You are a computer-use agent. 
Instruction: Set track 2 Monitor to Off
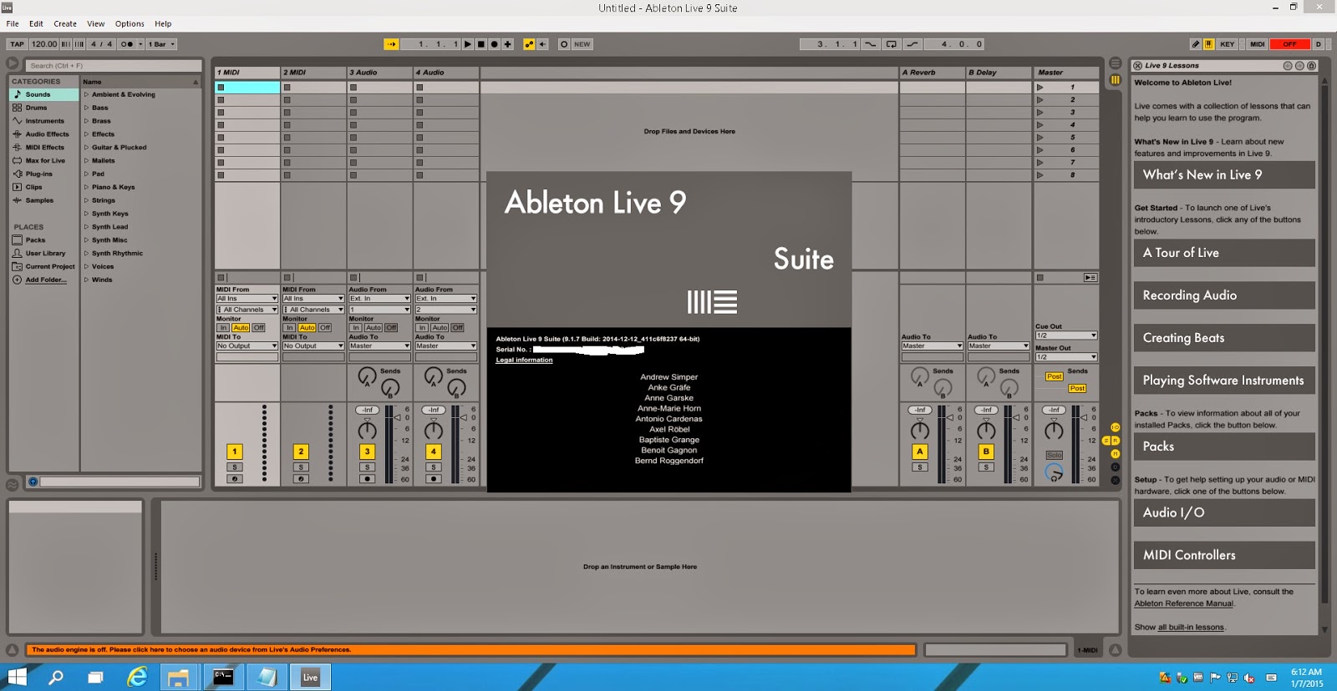[325, 328]
